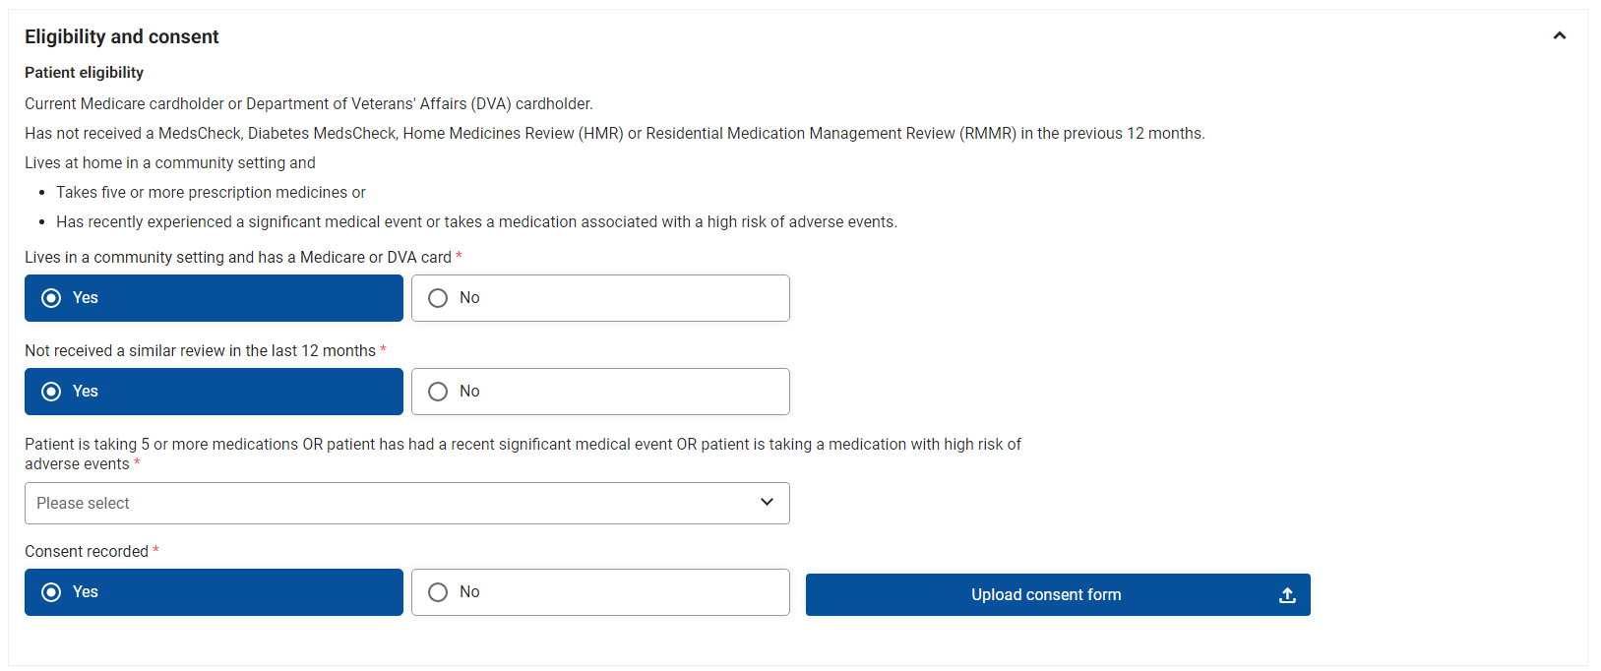The image size is (1601, 671).
Task: Select No for Medicare or DVA card question
Action: point(600,298)
